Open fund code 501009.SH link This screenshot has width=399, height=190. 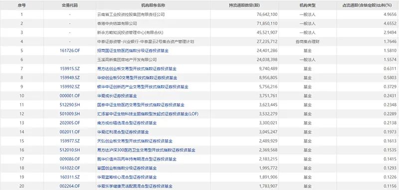click(70, 114)
